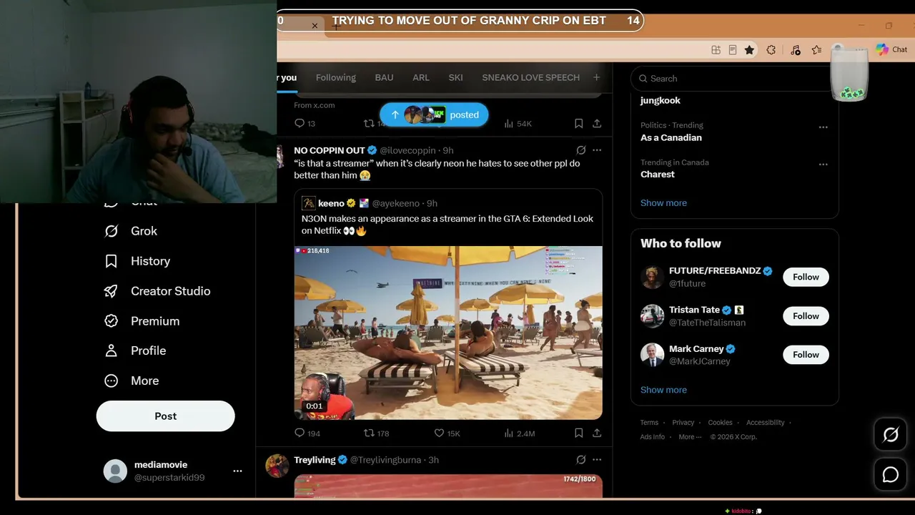Viewport: 915px width, 515px height.
Task: Click the Search input field
Action: click(734, 79)
